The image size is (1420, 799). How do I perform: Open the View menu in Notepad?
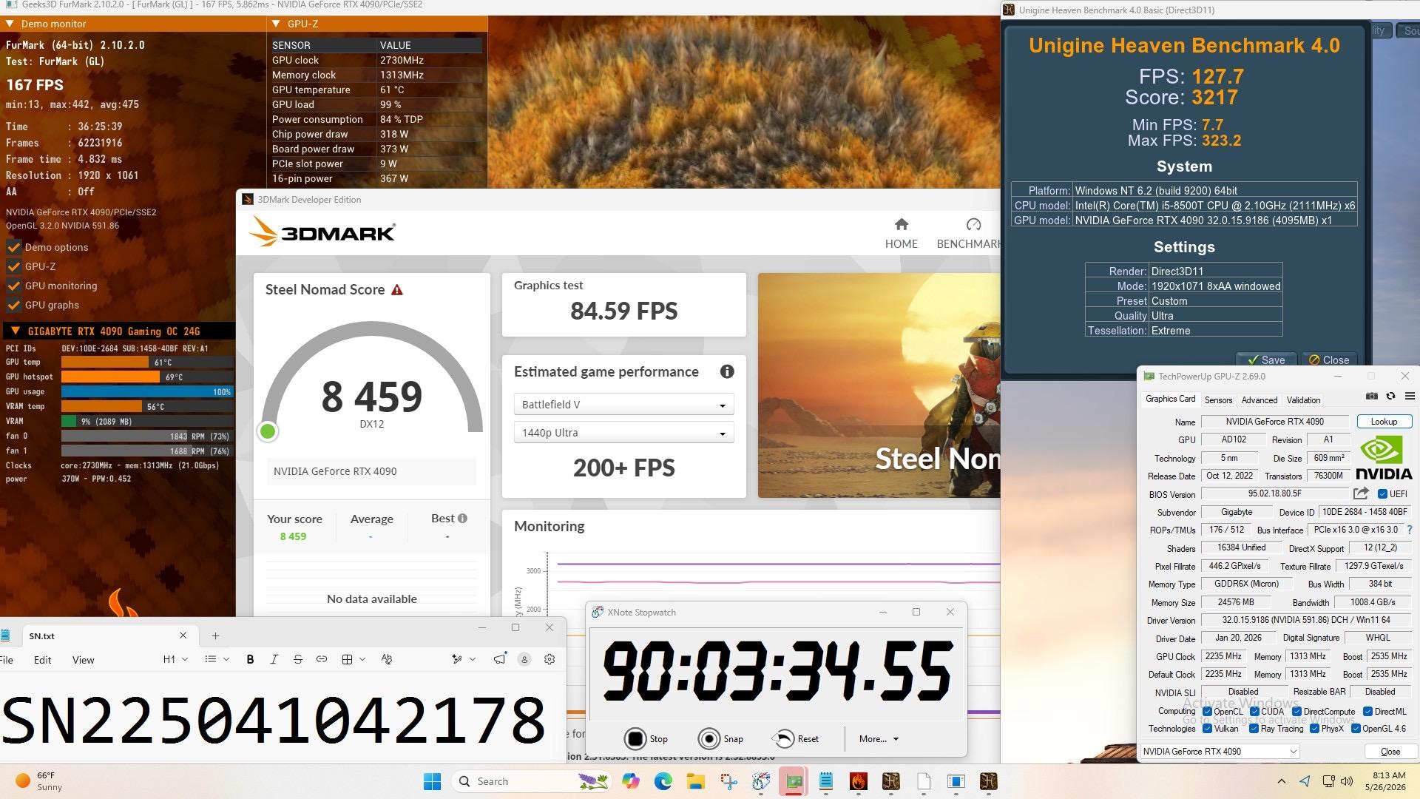(83, 660)
